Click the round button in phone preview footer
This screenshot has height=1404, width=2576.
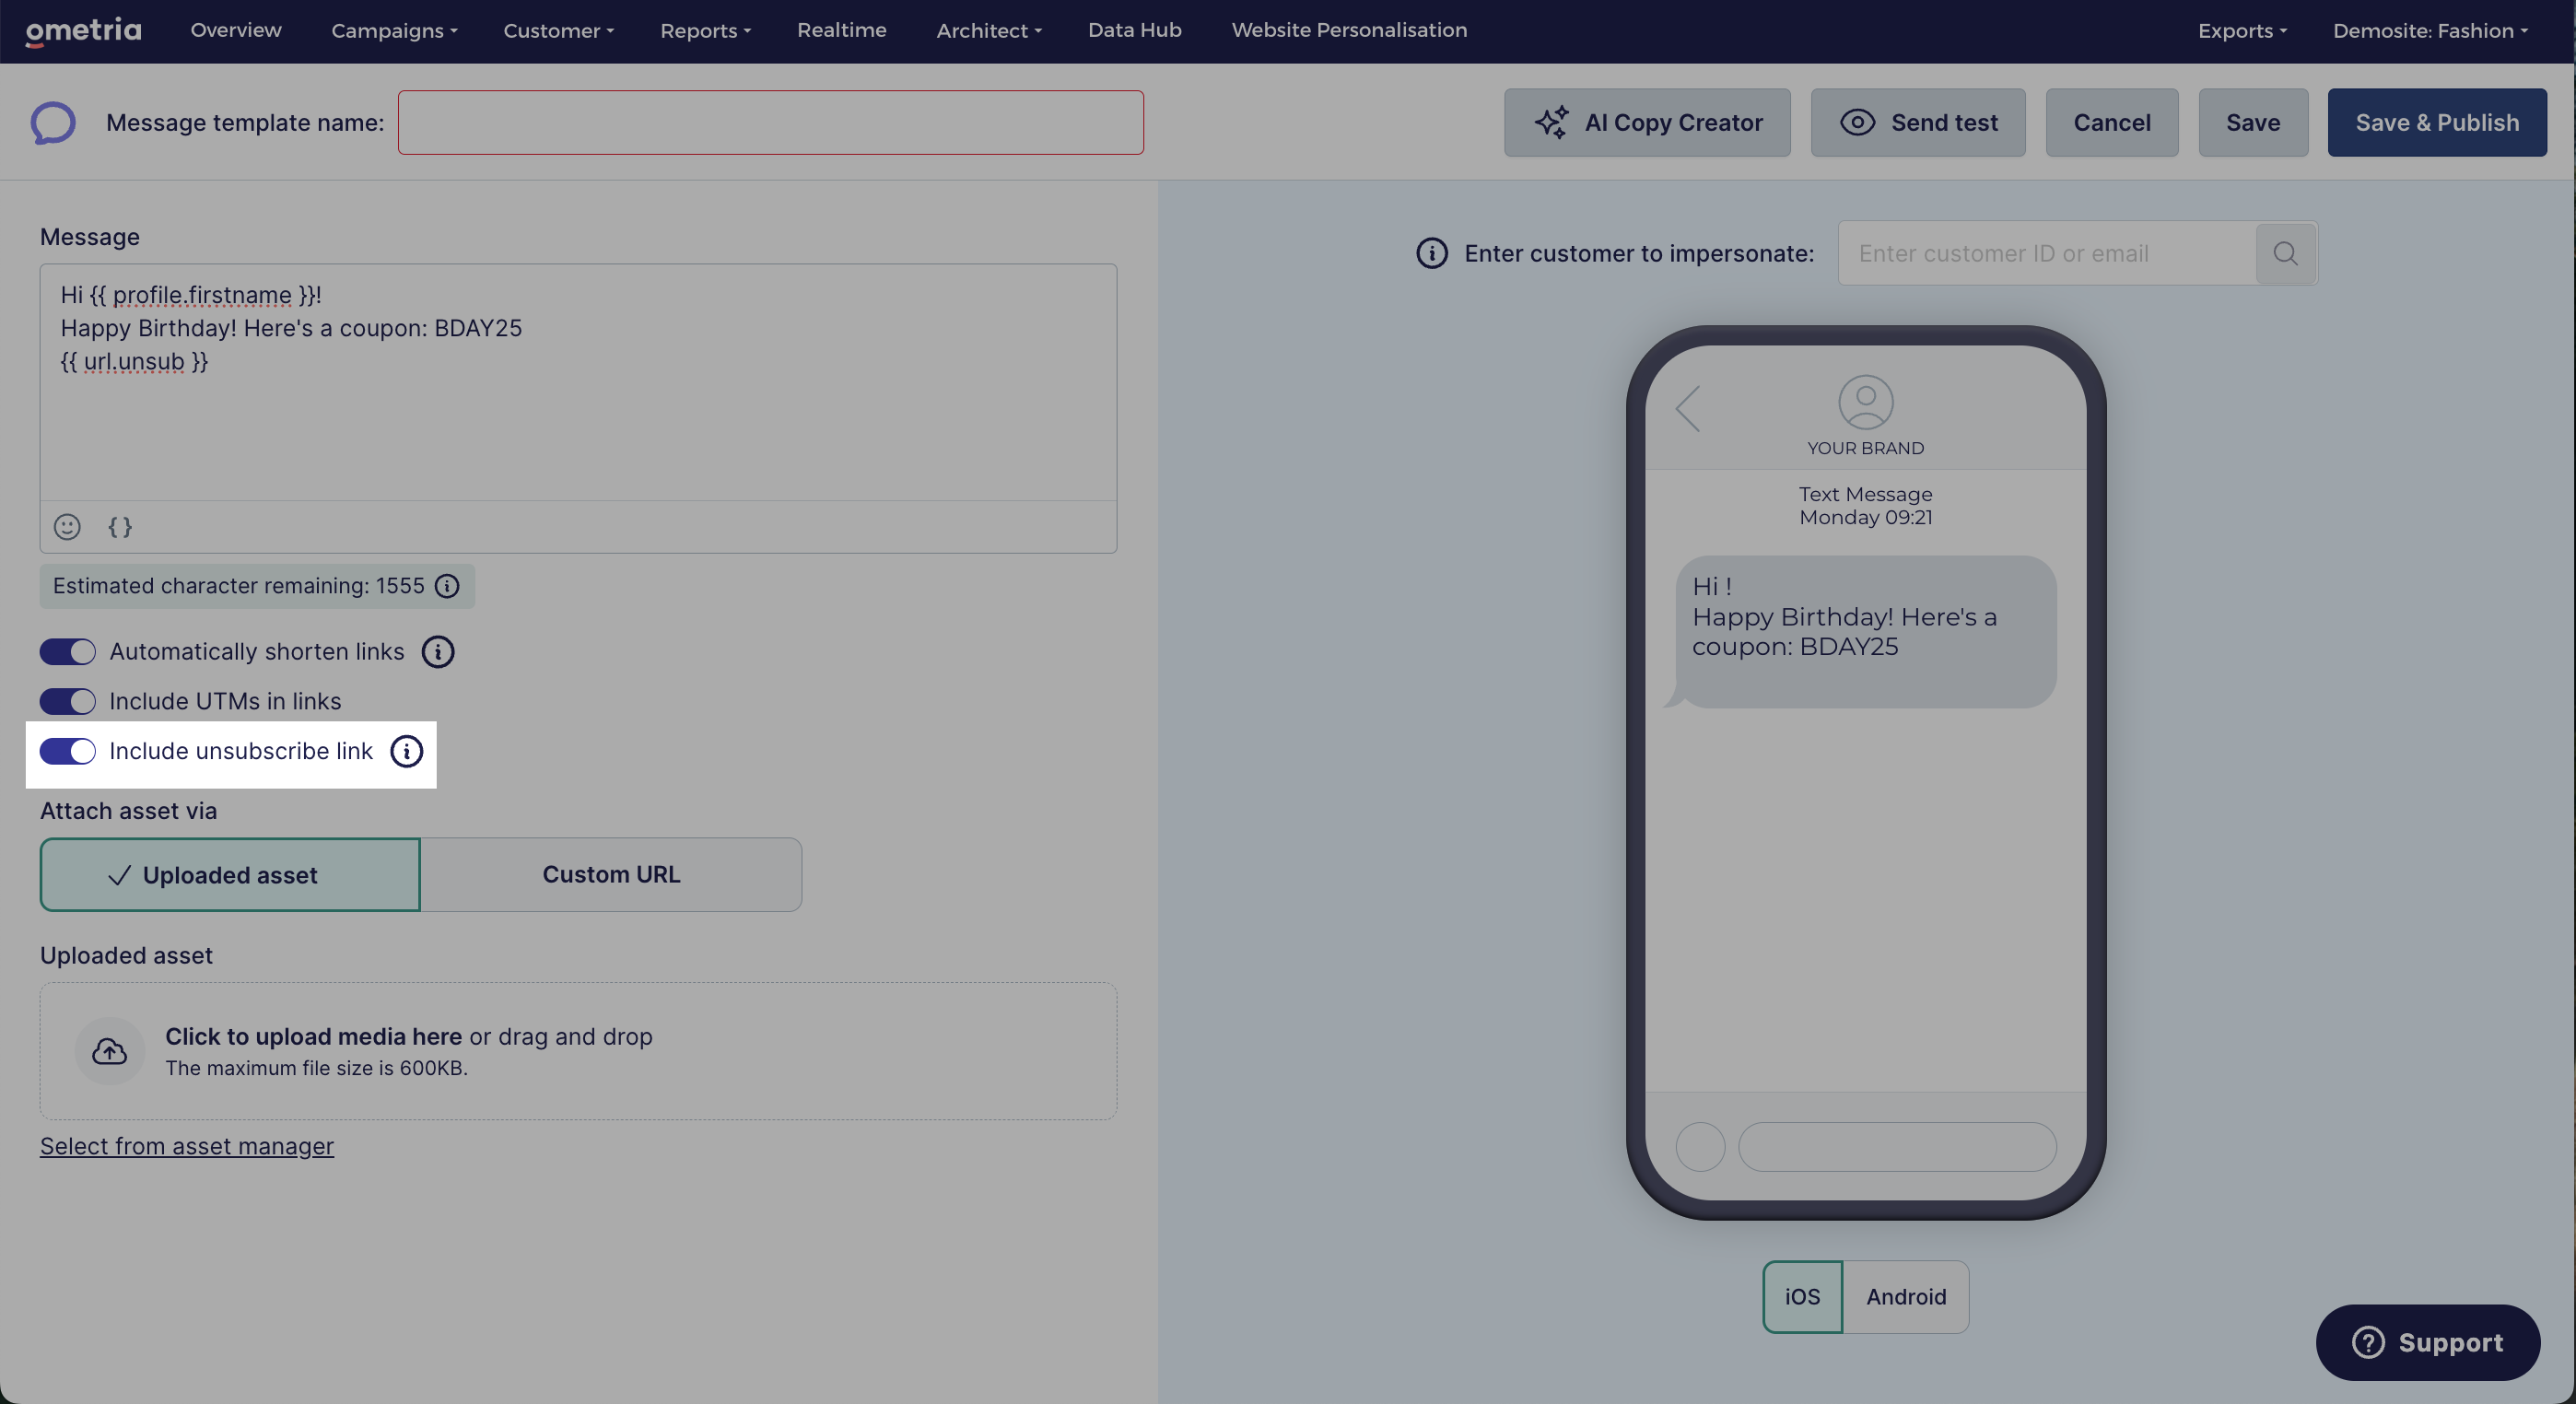pyautogui.click(x=1700, y=1147)
